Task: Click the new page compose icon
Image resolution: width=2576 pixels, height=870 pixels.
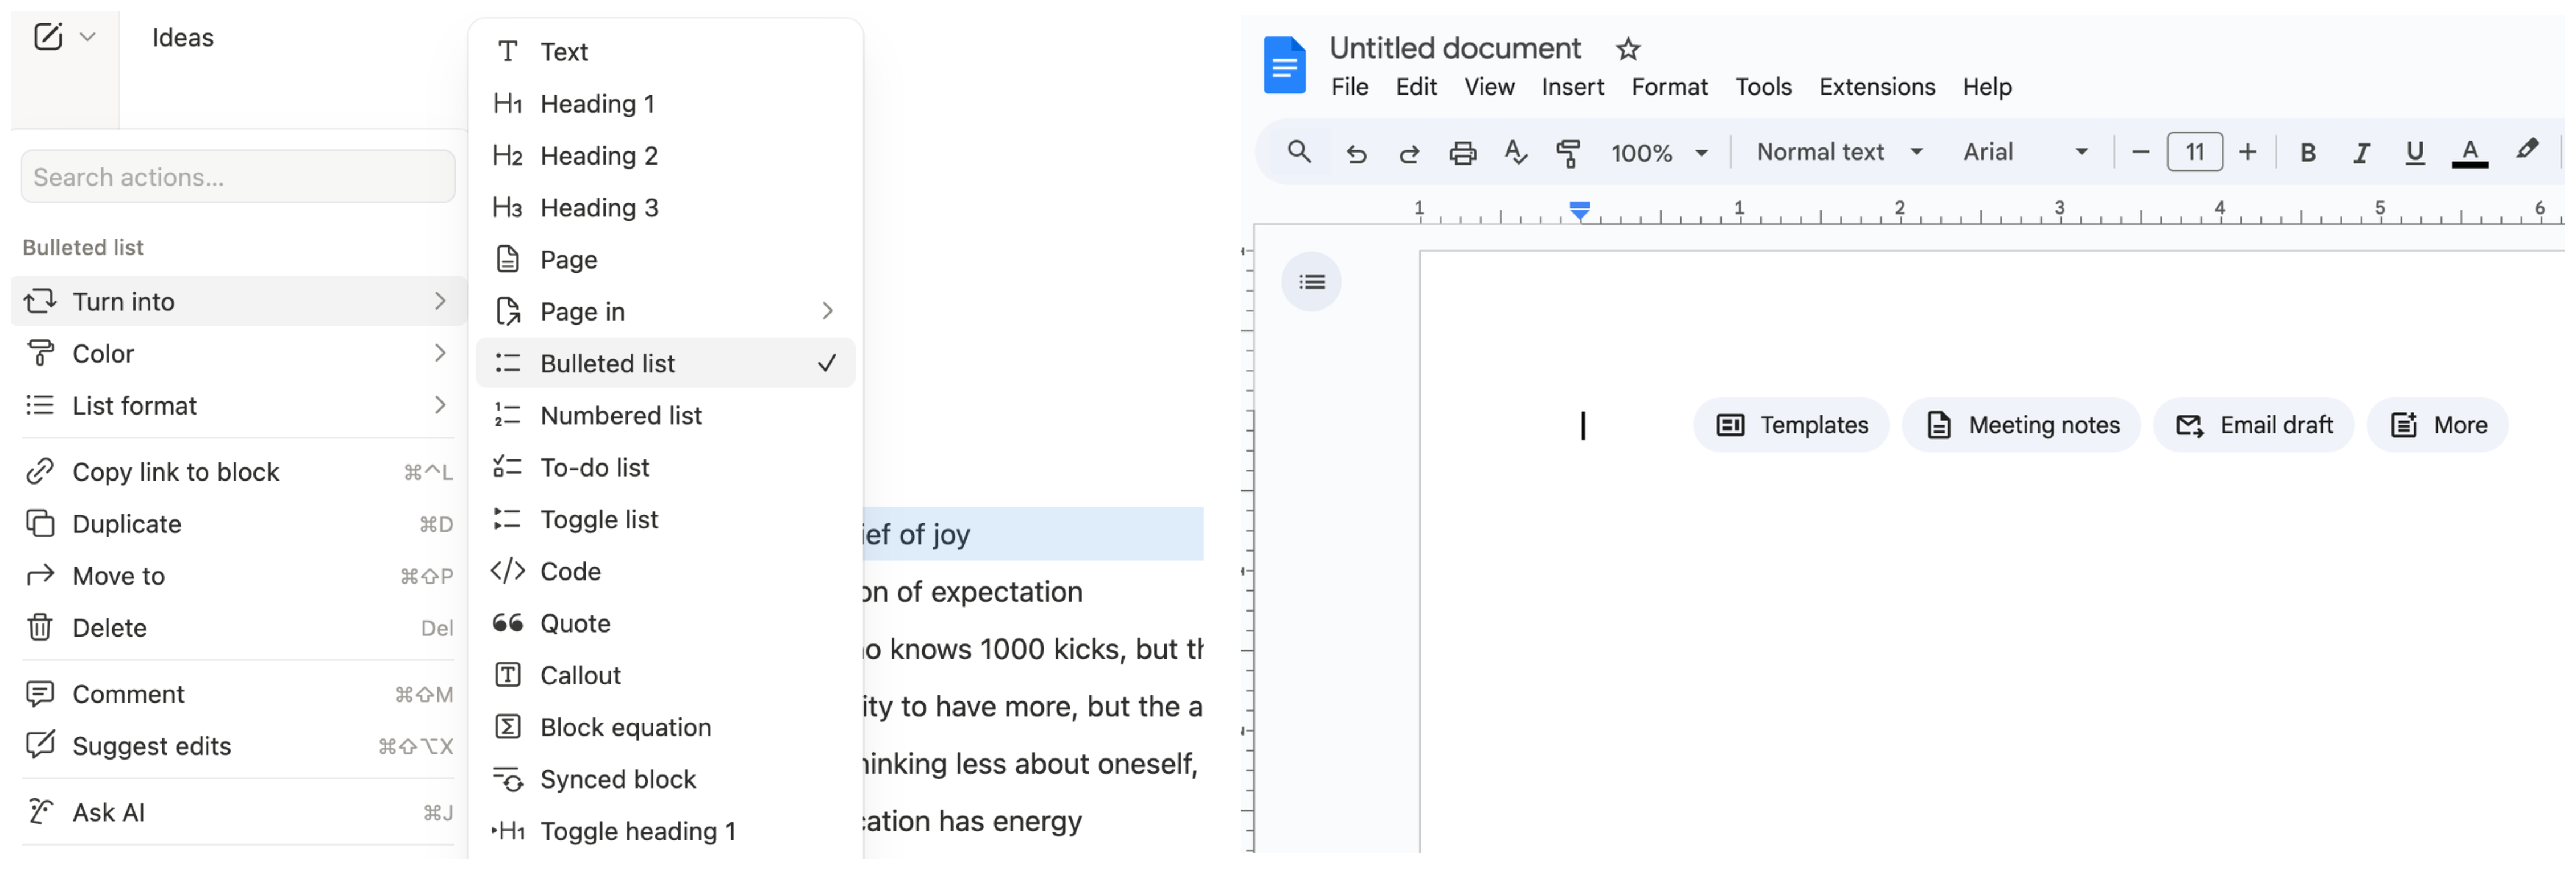Action: (x=47, y=37)
